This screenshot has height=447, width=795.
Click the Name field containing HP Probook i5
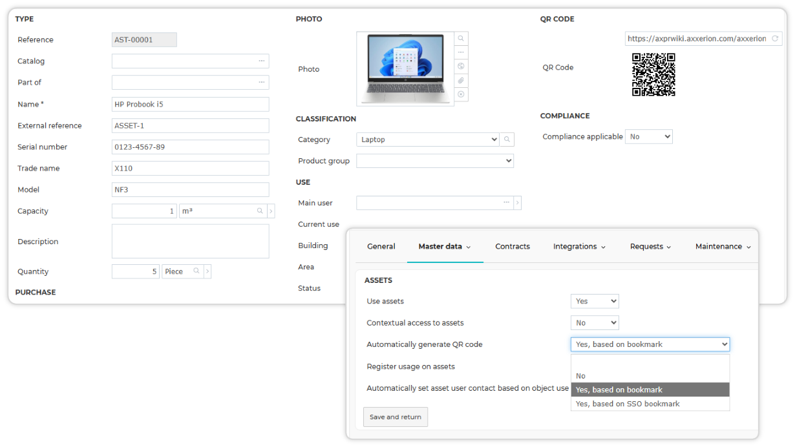pyautogui.click(x=191, y=104)
